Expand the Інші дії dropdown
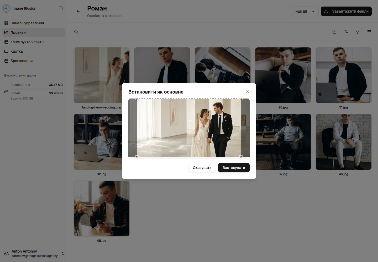Viewport: 378px width, 262px height. (305, 11)
